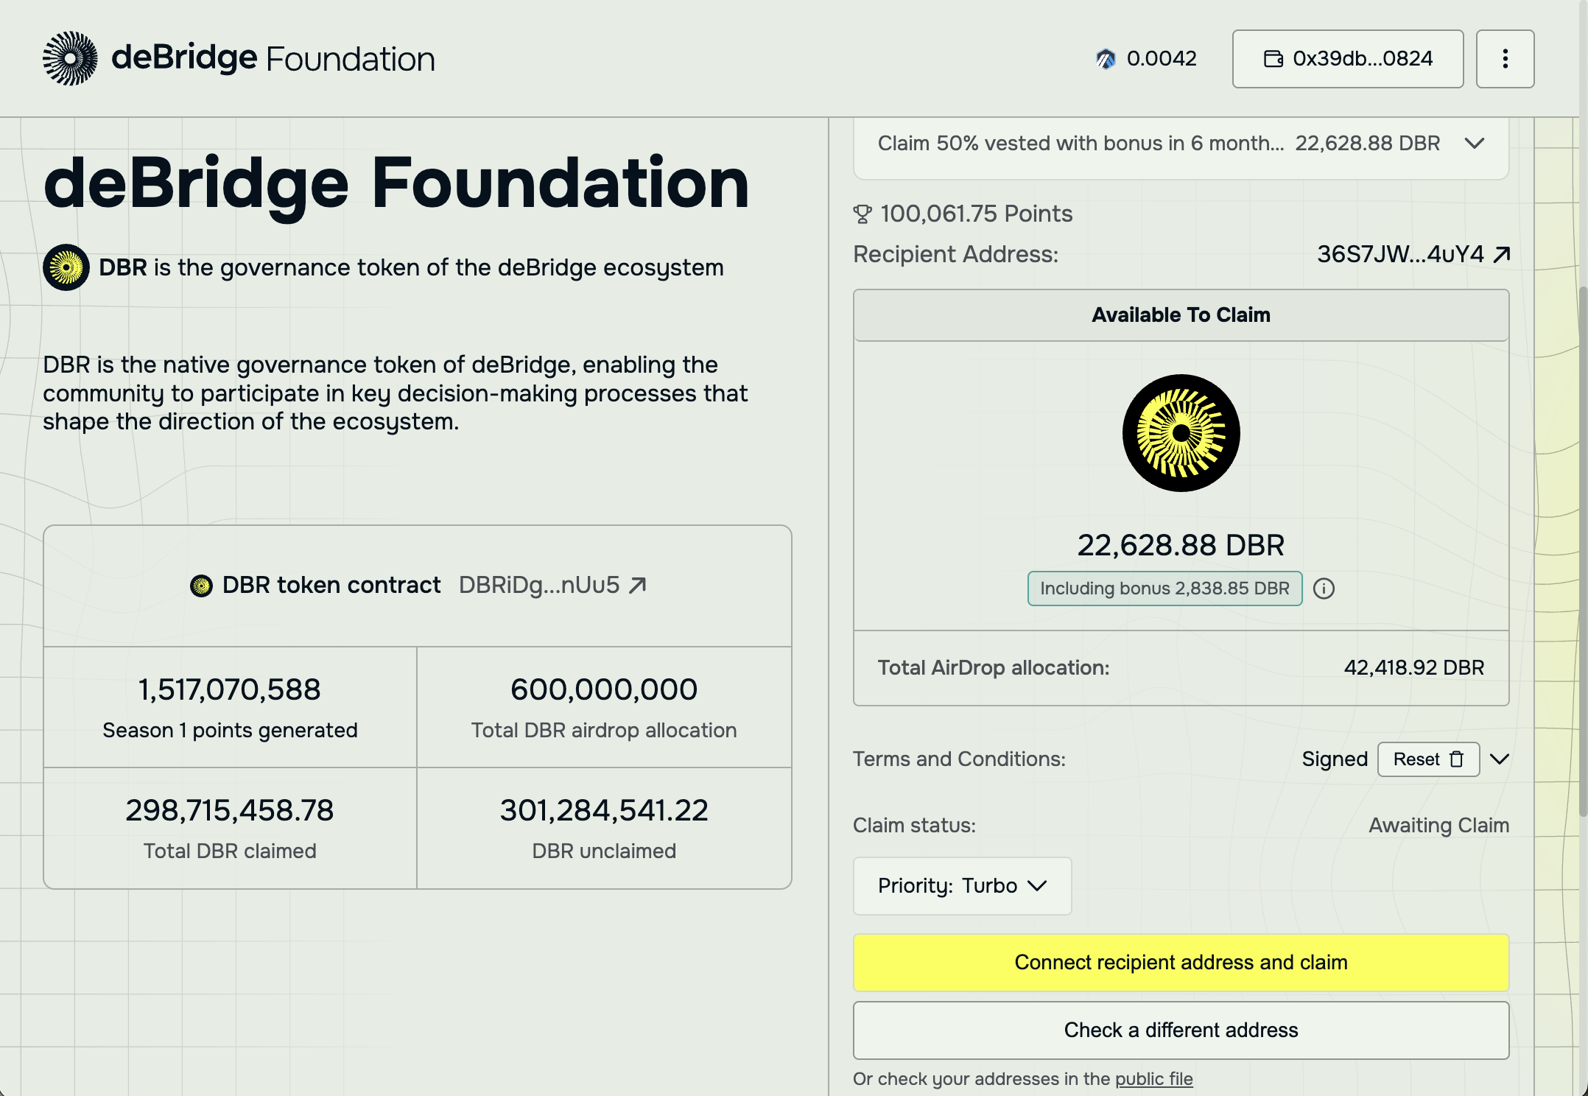Viewport: 1588px width, 1096px height.
Task: Click the 1,517,070,588 Season 1 points value
Action: [x=230, y=690]
